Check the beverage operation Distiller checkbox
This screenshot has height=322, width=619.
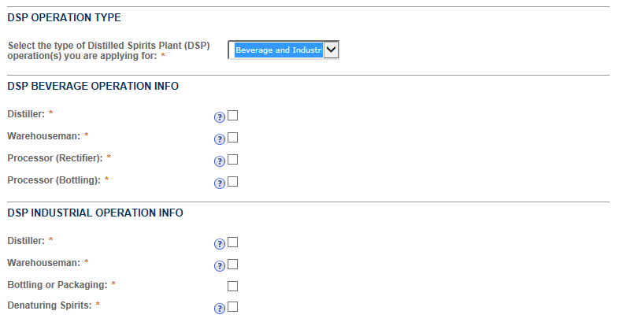232,116
